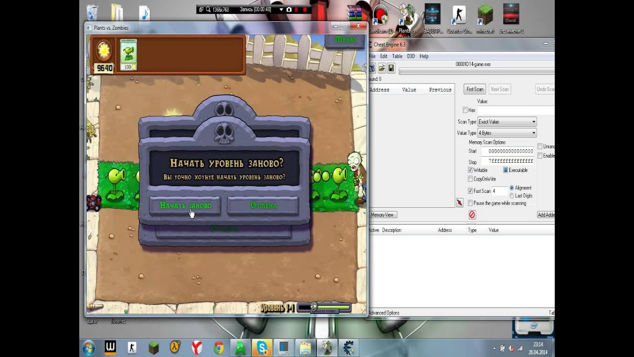Image resolution: width=634 pixels, height=357 pixels.
Task: Open Google Chrome from the taskbar
Action: point(218,348)
